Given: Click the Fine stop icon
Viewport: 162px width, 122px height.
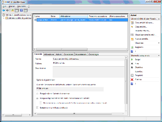Looking at the screenshot, I should click(132, 63).
